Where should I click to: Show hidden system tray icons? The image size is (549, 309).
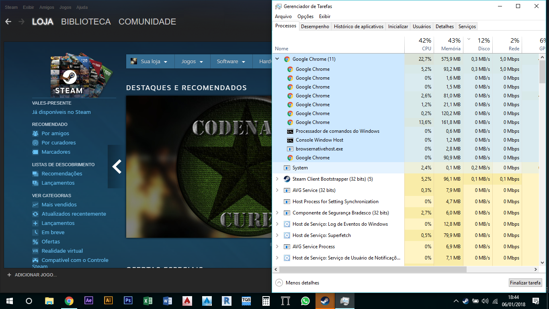coord(456,301)
